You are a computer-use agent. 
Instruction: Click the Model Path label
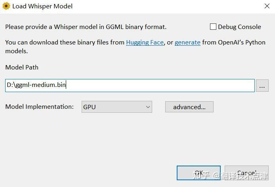tap(22, 67)
